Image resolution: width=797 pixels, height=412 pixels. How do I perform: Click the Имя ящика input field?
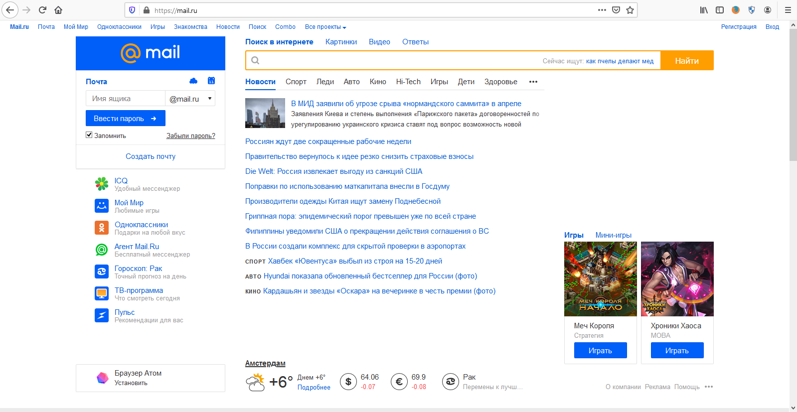click(x=125, y=99)
